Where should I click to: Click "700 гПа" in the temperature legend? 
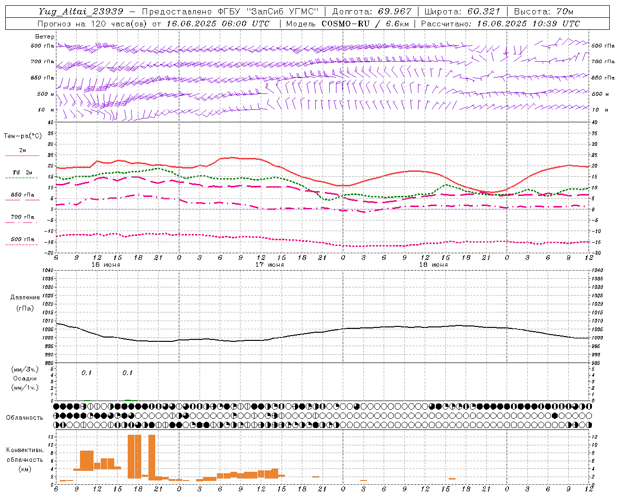point(22,217)
